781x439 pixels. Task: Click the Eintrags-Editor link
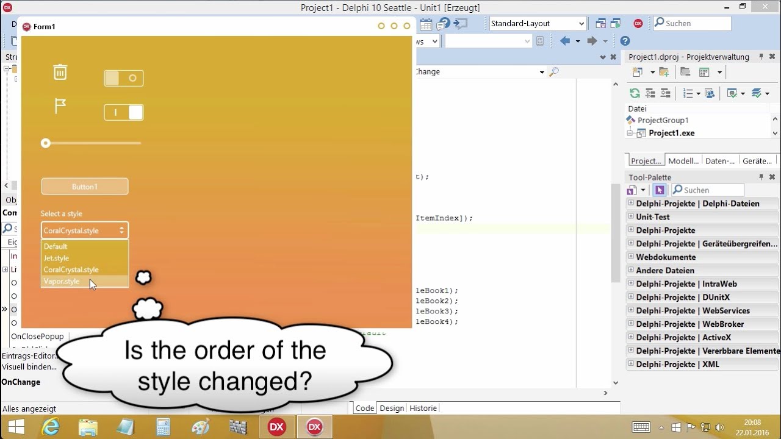click(29, 355)
